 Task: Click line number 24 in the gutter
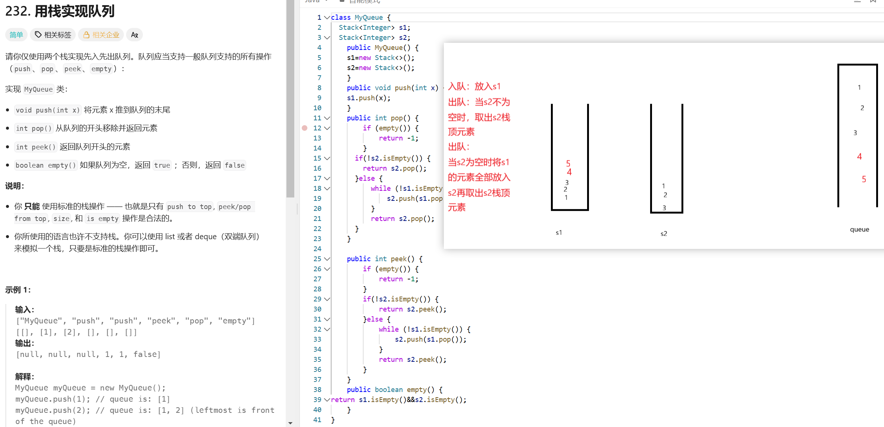[x=317, y=249]
